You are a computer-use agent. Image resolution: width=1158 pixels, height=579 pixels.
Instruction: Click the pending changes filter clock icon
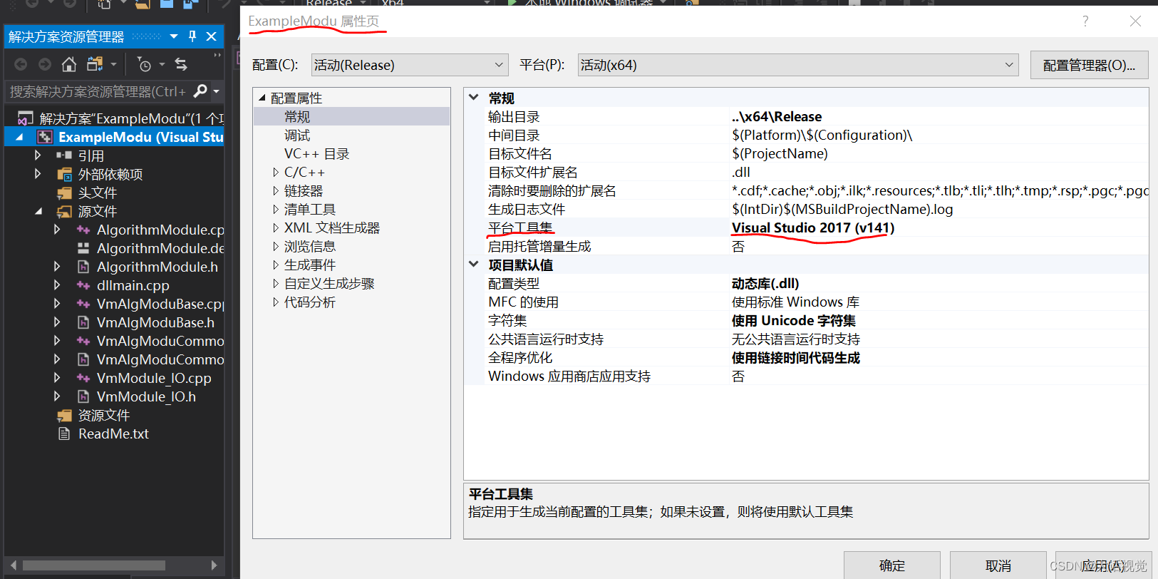point(144,65)
